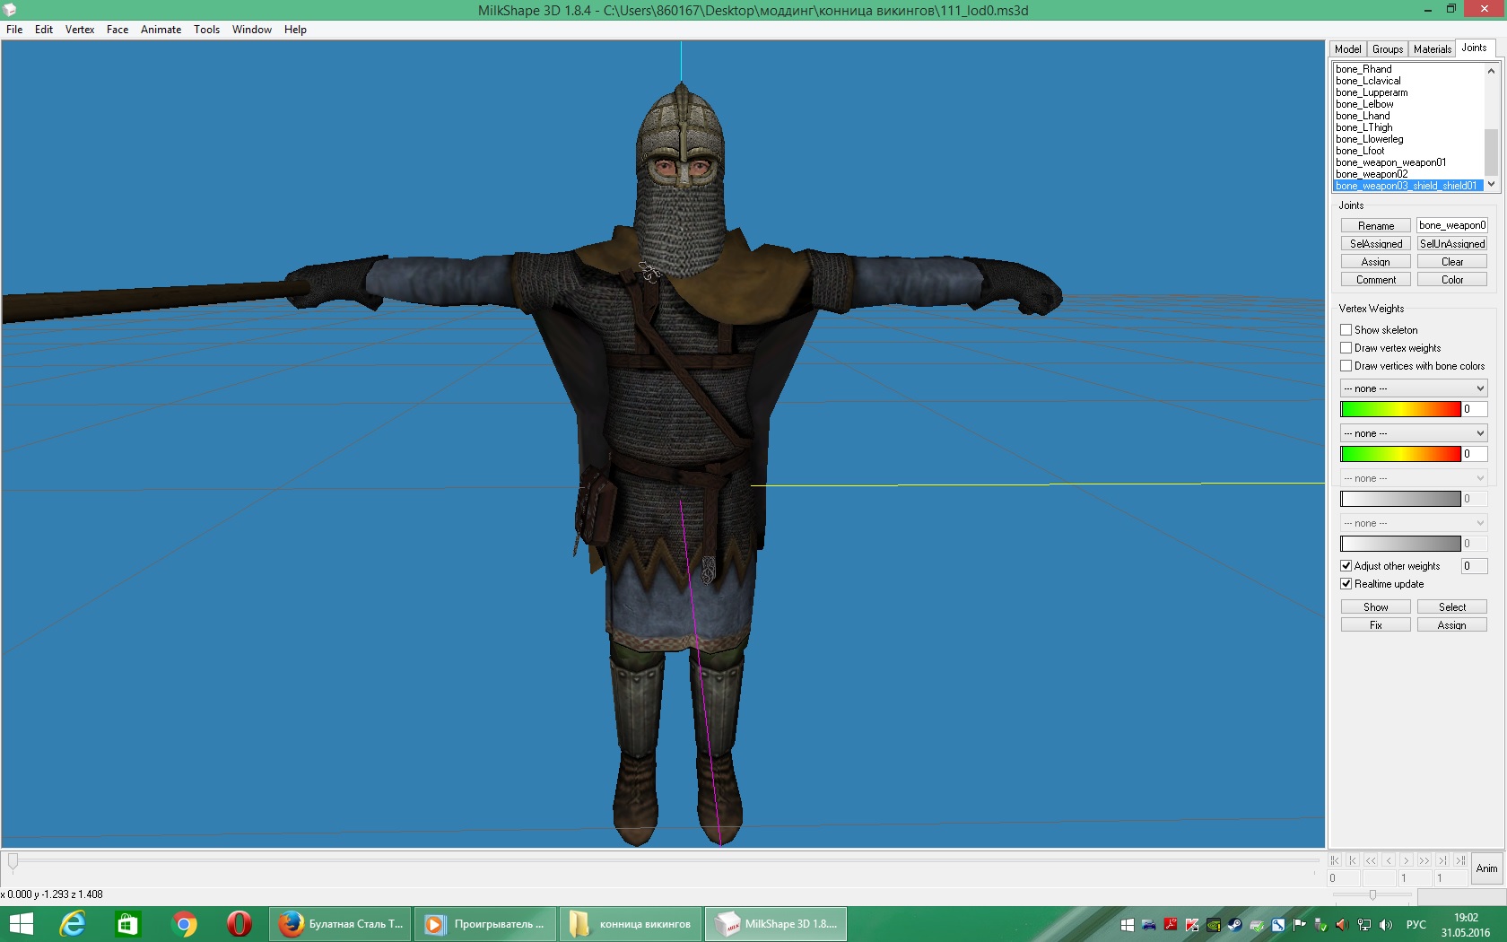Click the joint Color button
Image resolution: width=1507 pixels, height=942 pixels.
pos(1451,280)
